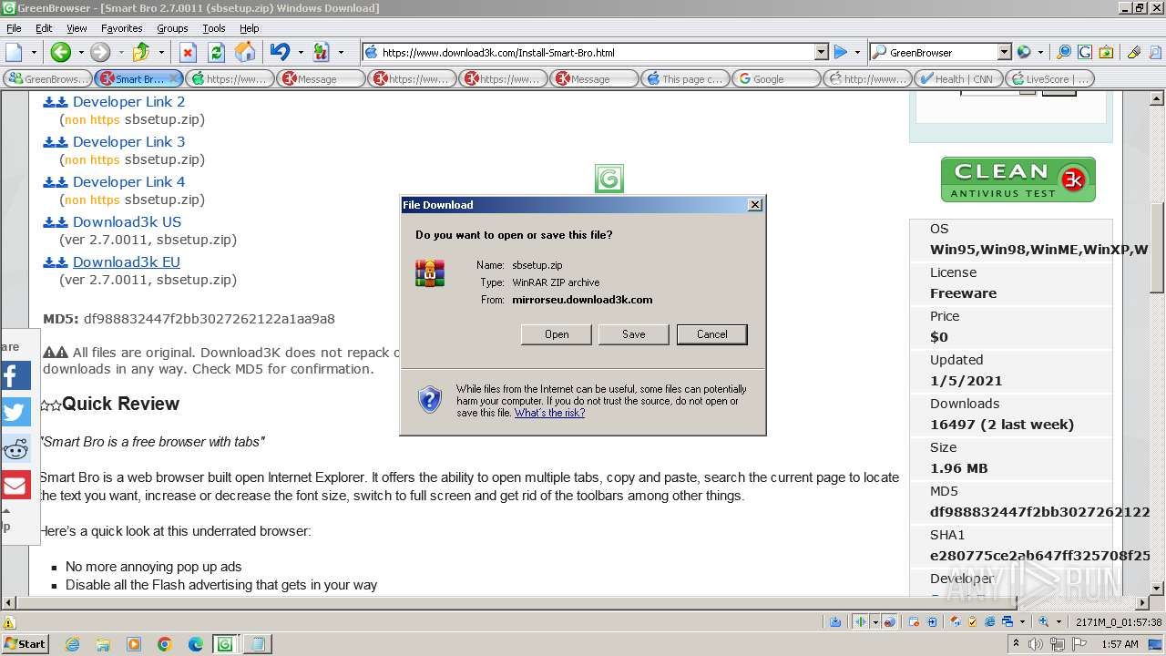Refresh the page with green arrows icon
This screenshot has height=656, width=1166.
[216, 52]
